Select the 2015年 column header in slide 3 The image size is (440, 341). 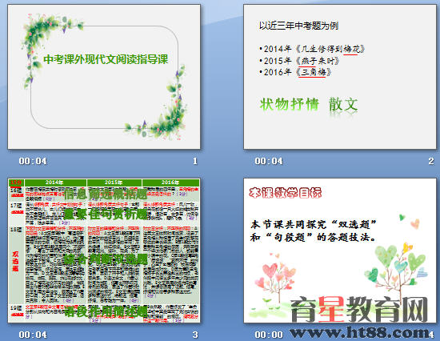pos(114,183)
